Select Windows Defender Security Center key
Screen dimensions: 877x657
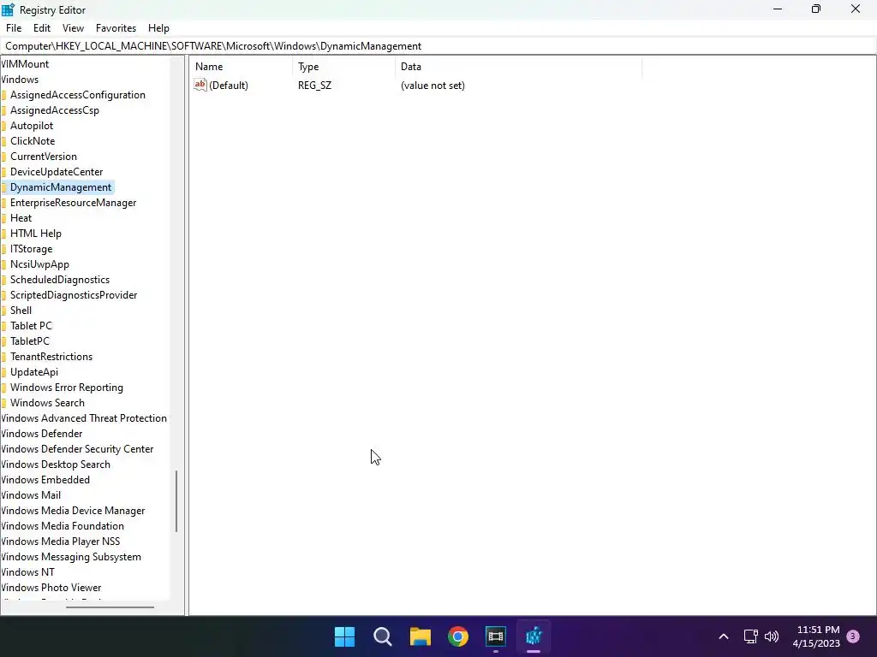[x=77, y=448]
